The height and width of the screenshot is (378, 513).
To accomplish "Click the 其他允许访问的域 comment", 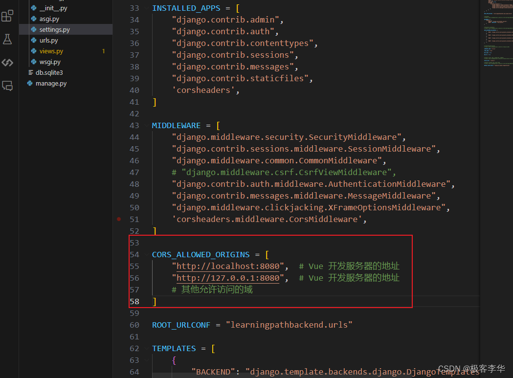I will pyautogui.click(x=212, y=289).
